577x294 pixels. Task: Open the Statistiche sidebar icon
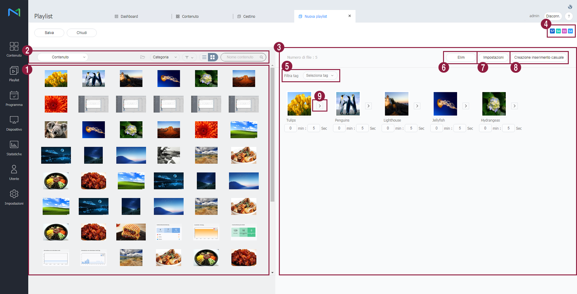14,148
